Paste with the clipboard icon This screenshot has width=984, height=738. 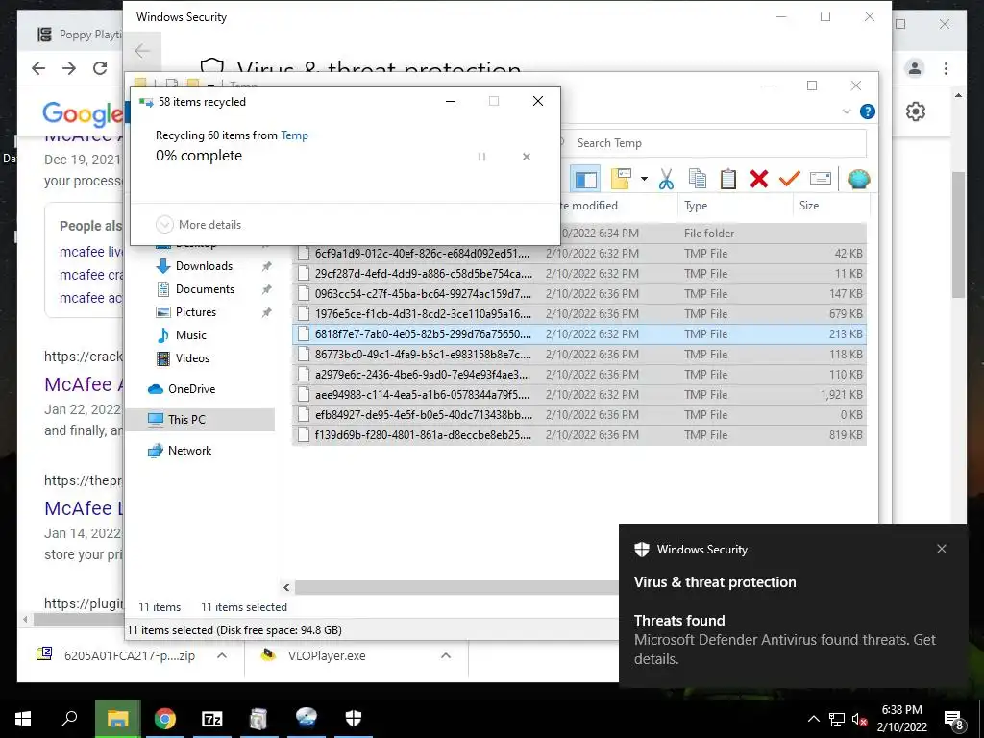[x=728, y=180]
